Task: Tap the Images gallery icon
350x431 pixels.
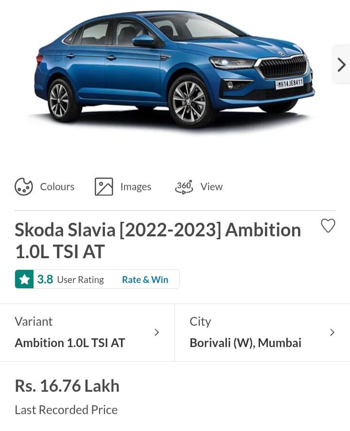Action: pos(104,187)
